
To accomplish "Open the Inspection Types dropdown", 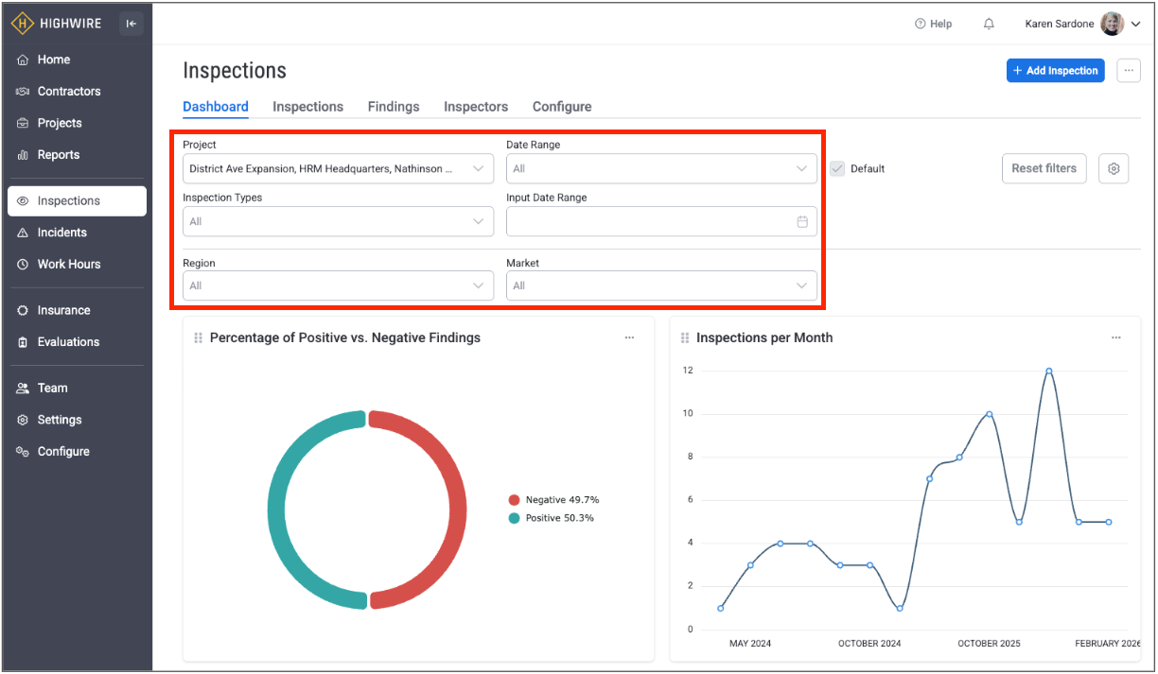I will (338, 221).
